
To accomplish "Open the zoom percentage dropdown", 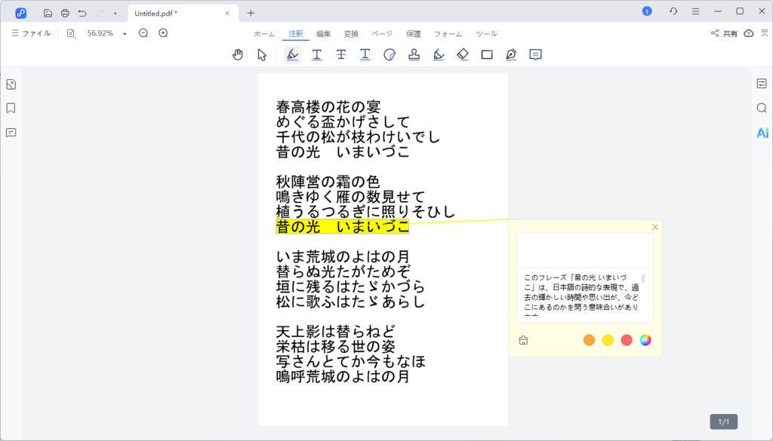I will click(124, 33).
